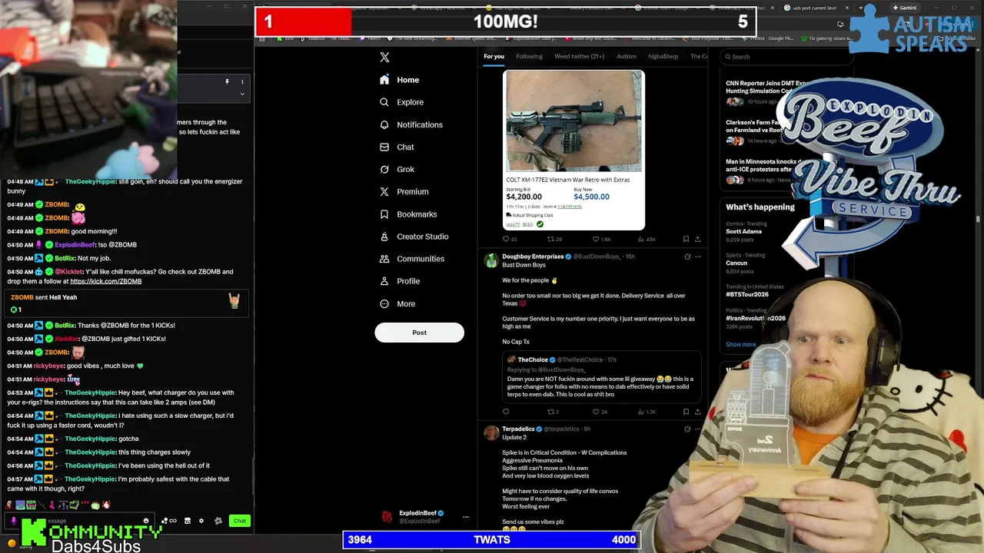The image size is (984, 553).
Task: Repost the Doughboy Enterprises post
Action: [x=550, y=412]
